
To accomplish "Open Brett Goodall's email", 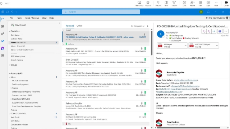I will [x=106, y=62].
